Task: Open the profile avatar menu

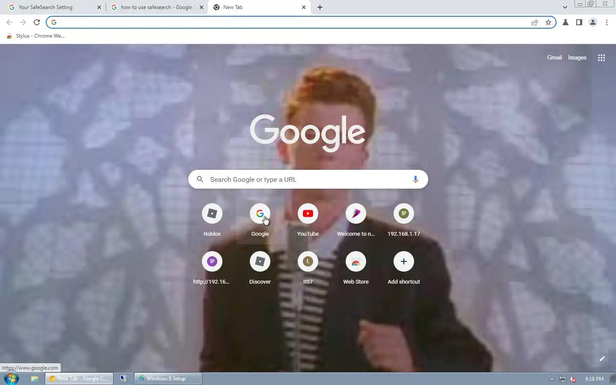Action: point(593,22)
